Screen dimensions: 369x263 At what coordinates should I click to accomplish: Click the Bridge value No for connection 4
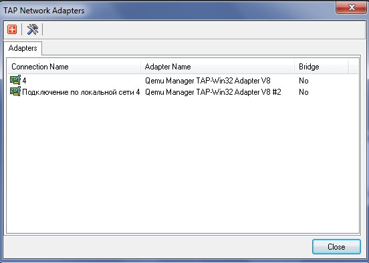303,81
